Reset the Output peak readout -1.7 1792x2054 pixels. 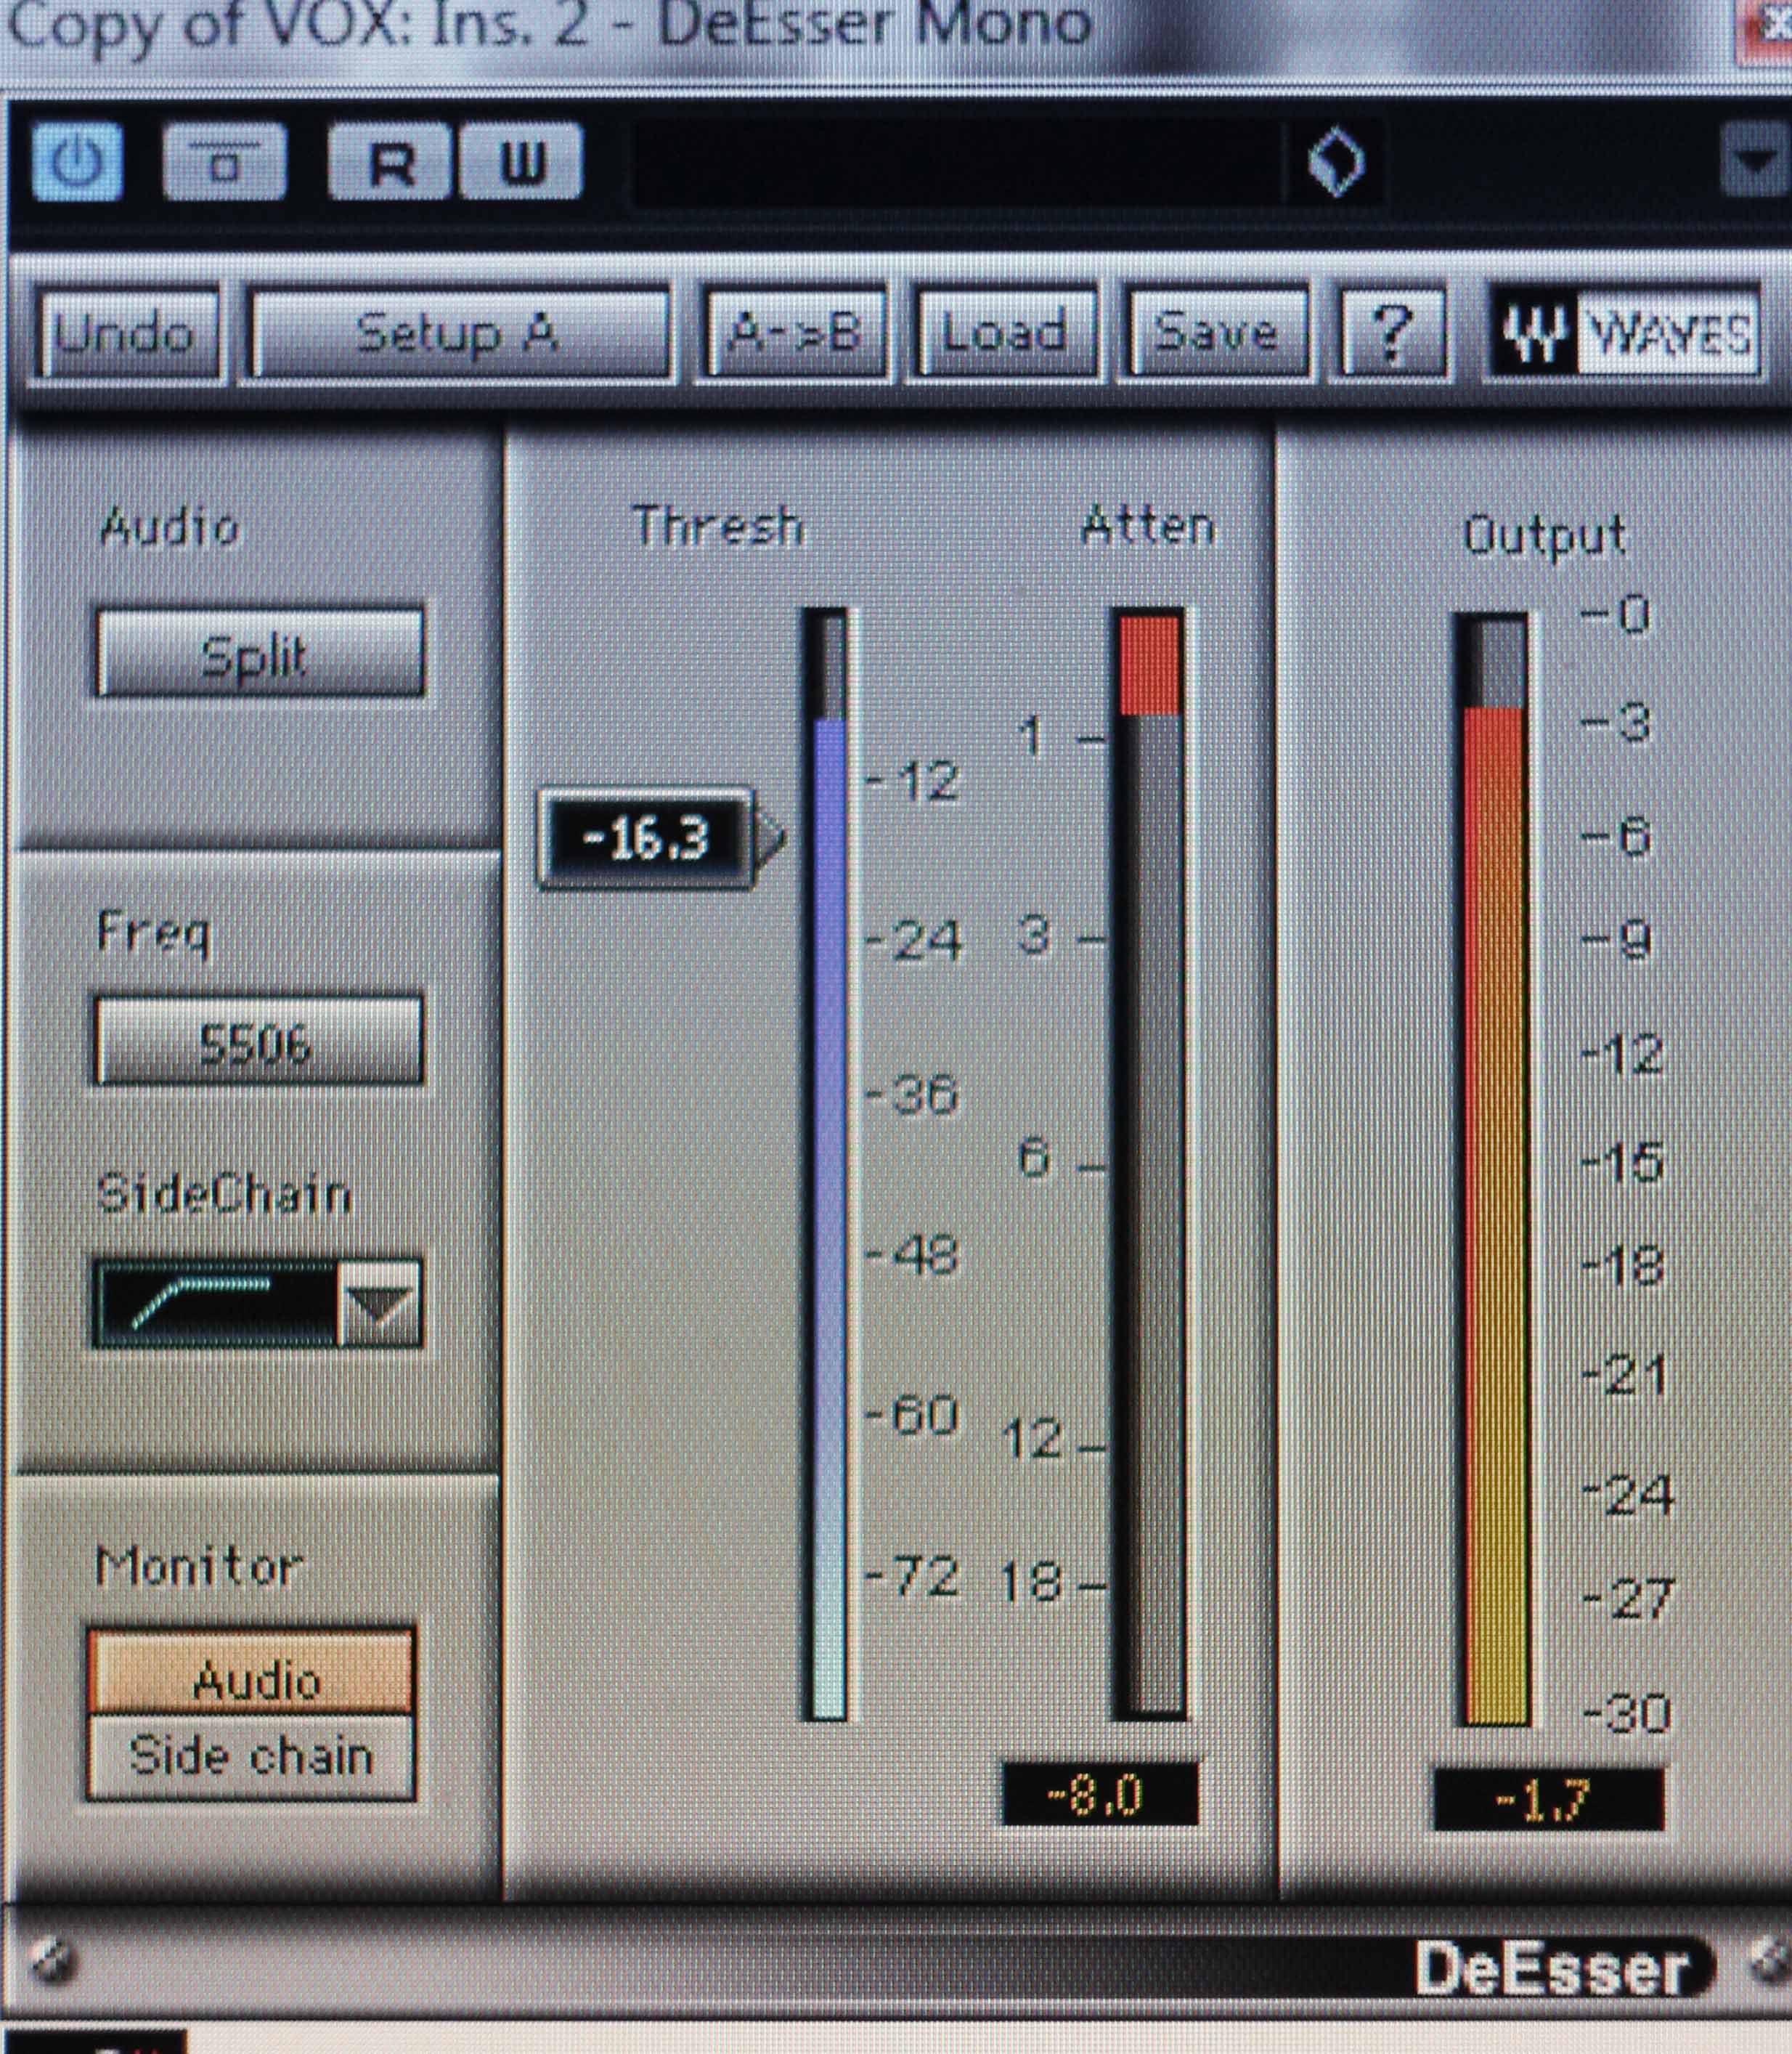point(1549,1801)
